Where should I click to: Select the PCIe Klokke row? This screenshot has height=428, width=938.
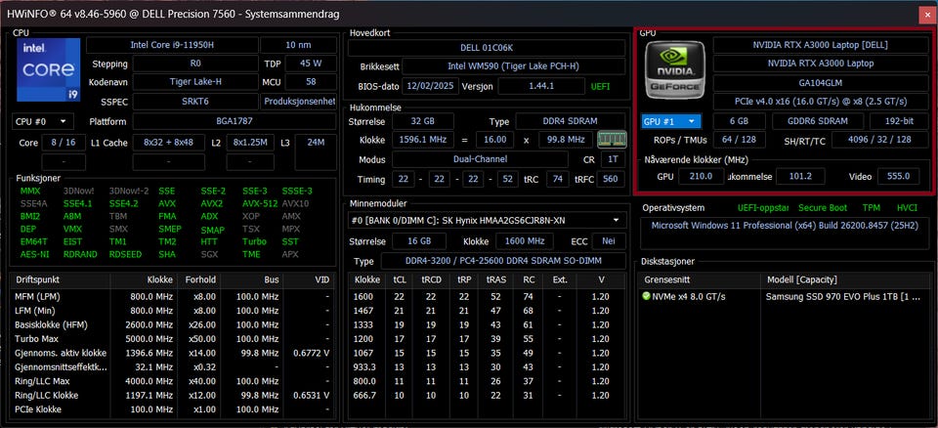pos(172,408)
